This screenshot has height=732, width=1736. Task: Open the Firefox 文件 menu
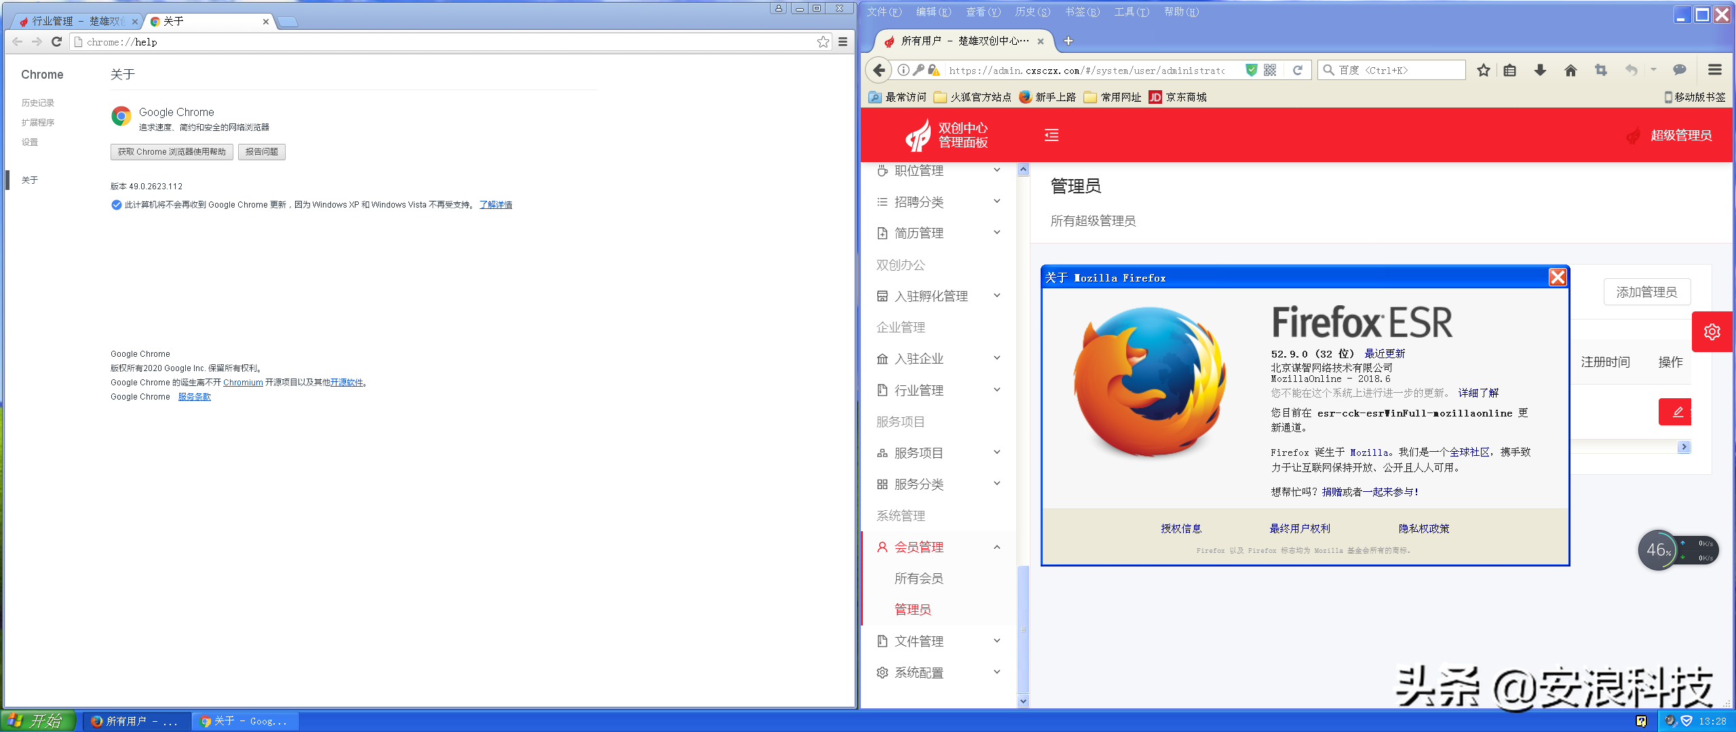click(884, 12)
